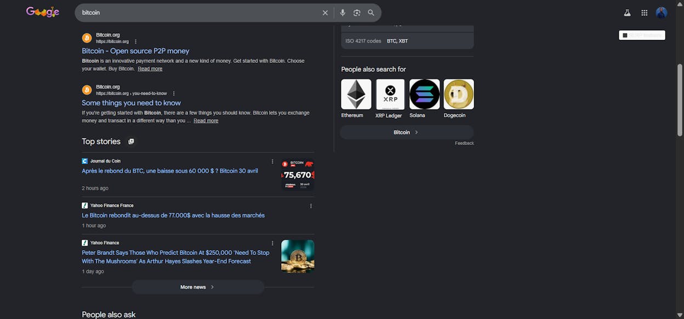684x319 pixels.
Task: Open Google Lens image search icon
Action: click(357, 13)
